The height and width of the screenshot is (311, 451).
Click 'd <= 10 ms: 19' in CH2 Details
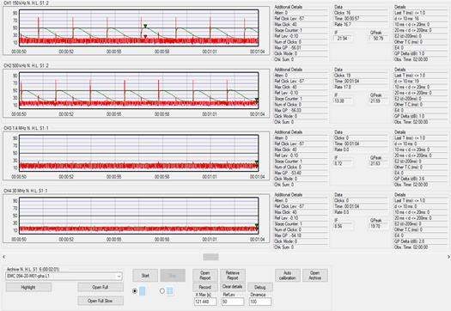click(406, 81)
